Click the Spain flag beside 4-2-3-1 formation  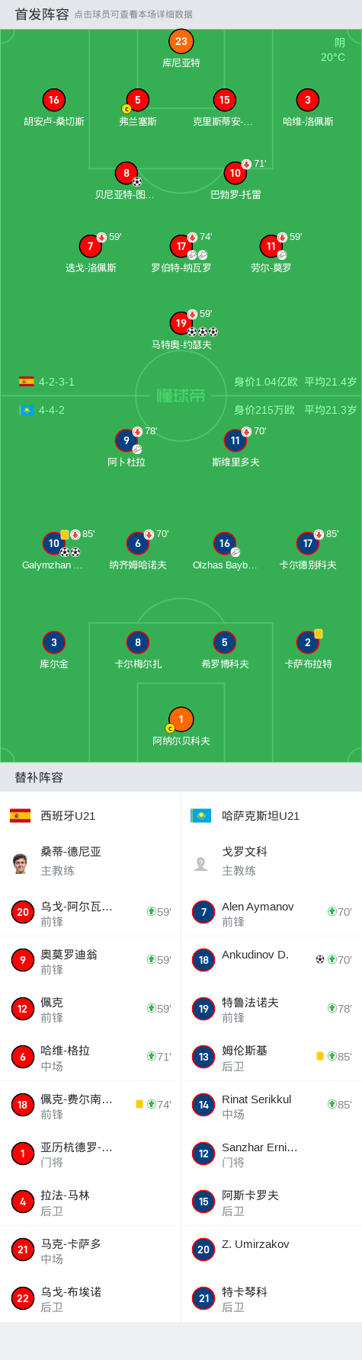27,382
